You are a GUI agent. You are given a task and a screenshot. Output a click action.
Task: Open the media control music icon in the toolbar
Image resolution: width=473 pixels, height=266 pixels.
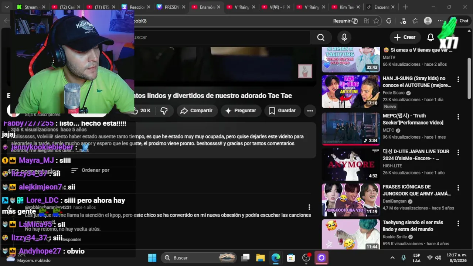(403, 21)
